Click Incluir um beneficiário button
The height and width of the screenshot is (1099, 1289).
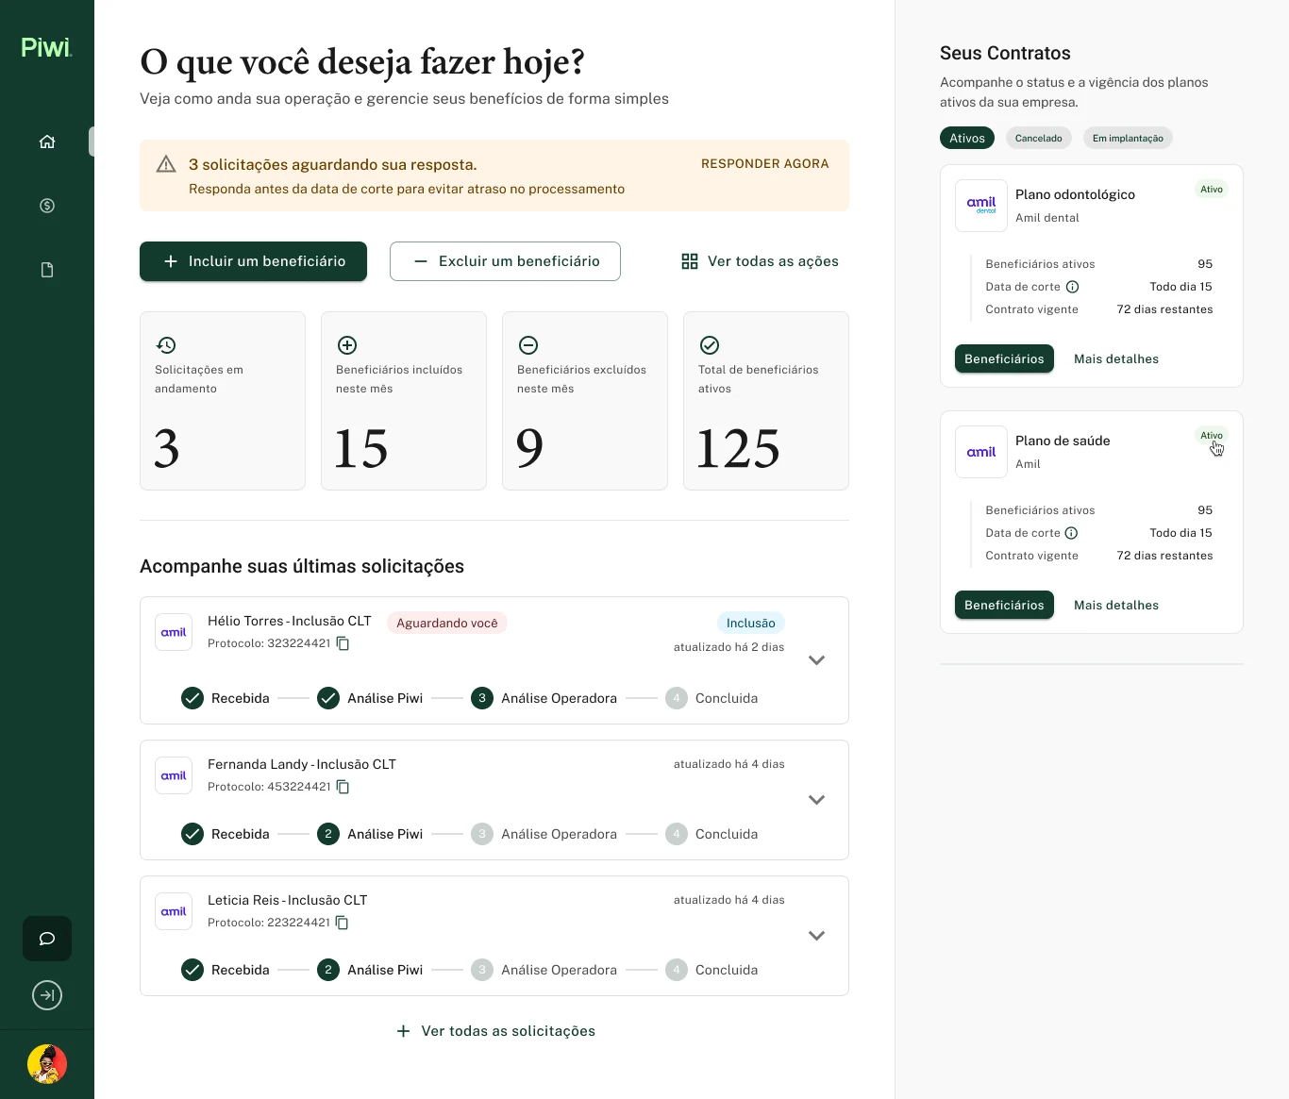click(253, 261)
